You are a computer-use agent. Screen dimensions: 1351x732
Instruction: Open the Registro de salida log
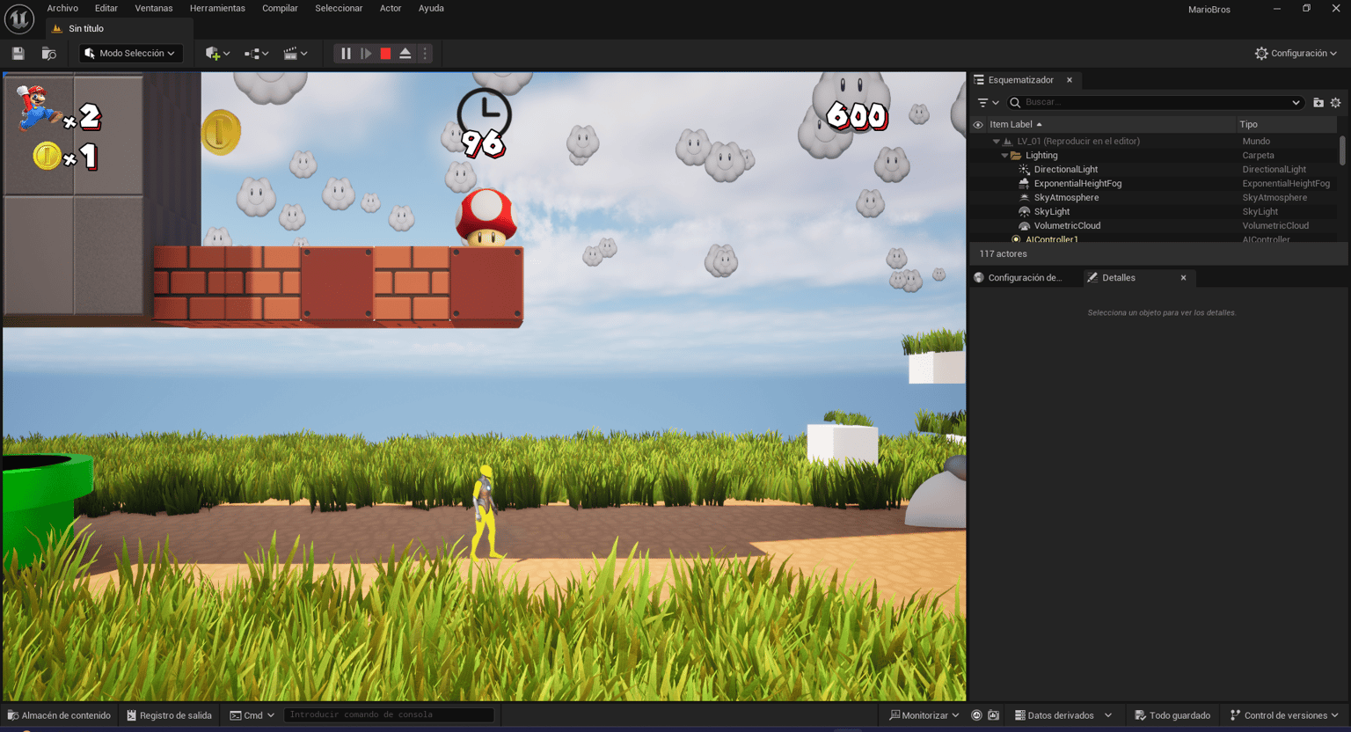coord(170,715)
